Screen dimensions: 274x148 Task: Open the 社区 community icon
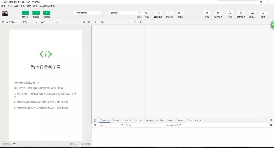pyautogui.click(x=230, y=13)
